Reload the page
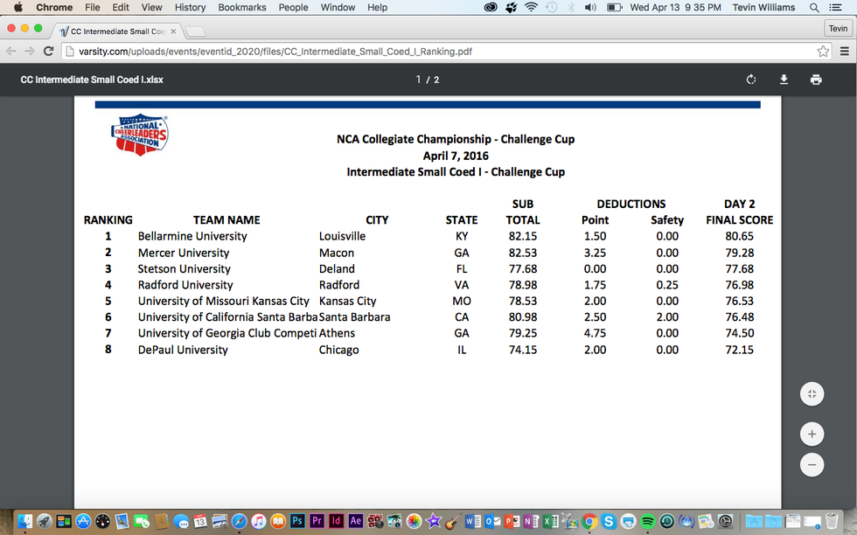Viewport: 857px width, 535px height. click(48, 52)
